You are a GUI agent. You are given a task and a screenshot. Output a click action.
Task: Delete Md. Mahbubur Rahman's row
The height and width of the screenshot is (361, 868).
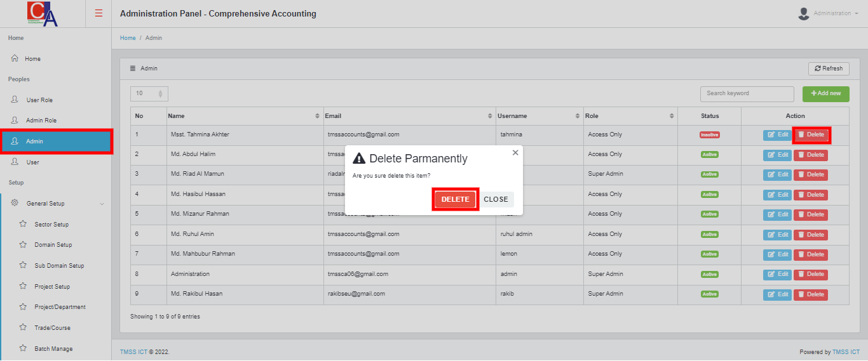[811, 254]
